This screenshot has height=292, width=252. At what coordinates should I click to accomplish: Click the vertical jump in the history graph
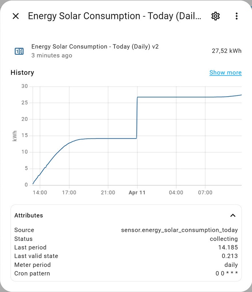[x=137, y=118]
